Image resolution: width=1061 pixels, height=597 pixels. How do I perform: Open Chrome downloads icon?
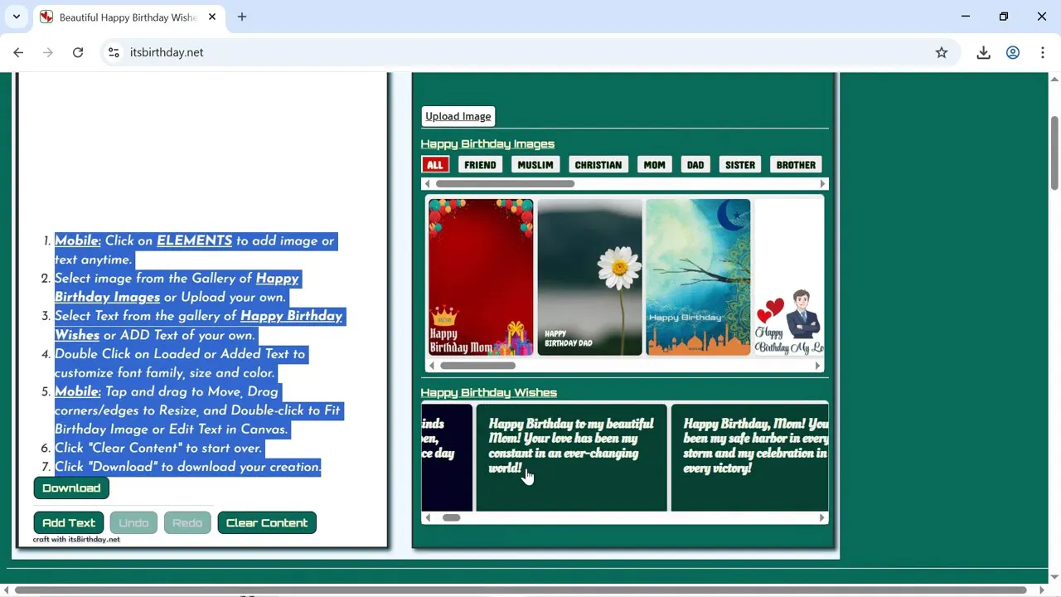(x=983, y=52)
